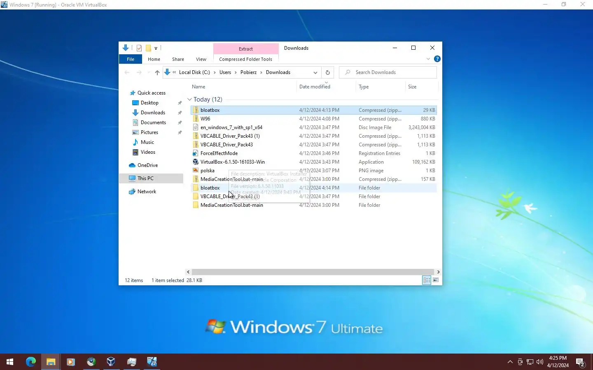
Task: Select This PC in the navigation pane
Action: 151,178
